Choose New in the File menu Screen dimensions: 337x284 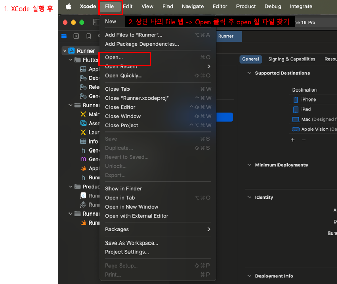(x=111, y=22)
